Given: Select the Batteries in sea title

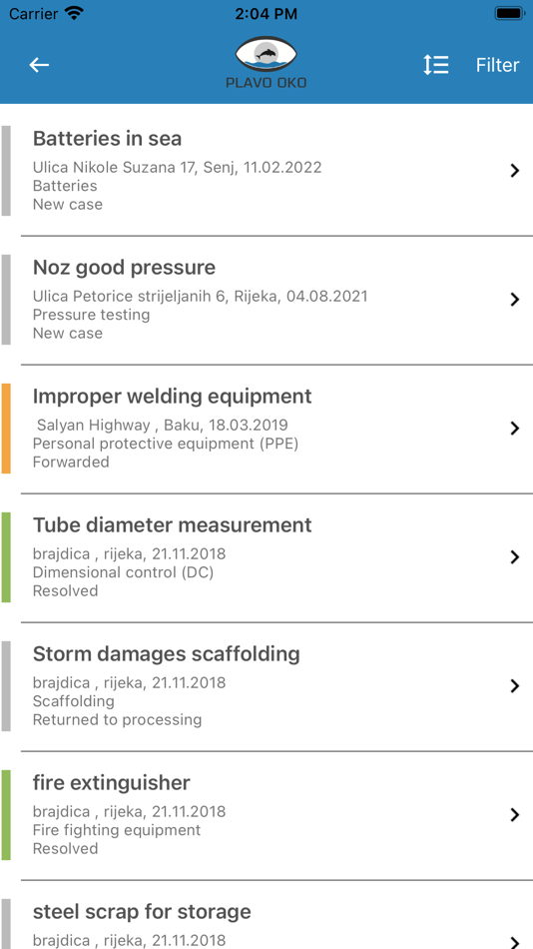Looking at the screenshot, I should [107, 139].
